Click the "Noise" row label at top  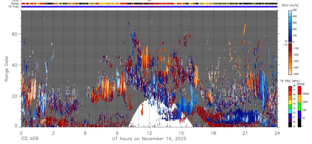tap(14, 4)
